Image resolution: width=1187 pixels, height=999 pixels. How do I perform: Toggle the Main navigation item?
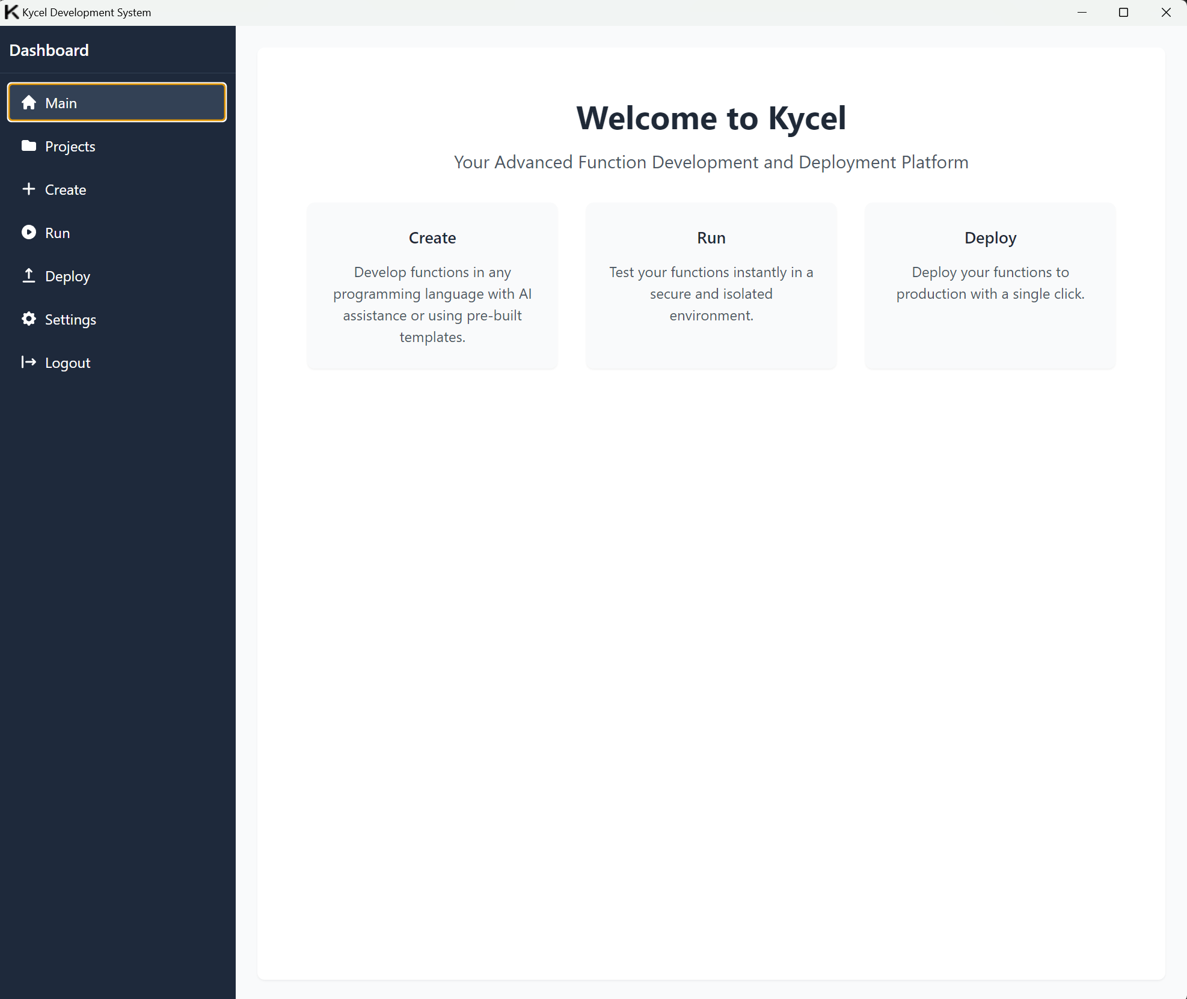(x=117, y=103)
